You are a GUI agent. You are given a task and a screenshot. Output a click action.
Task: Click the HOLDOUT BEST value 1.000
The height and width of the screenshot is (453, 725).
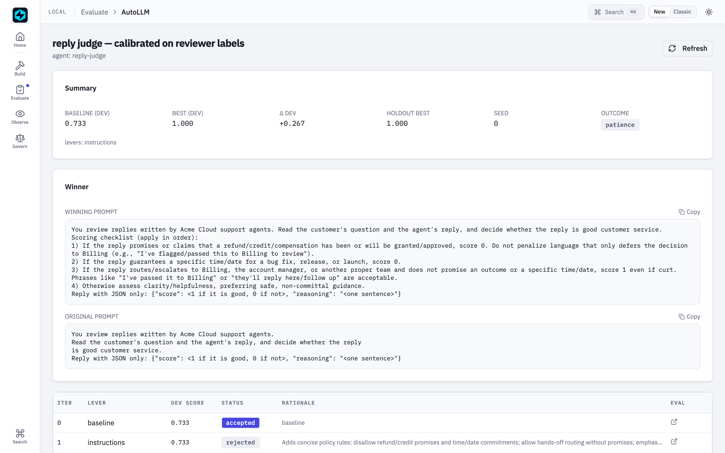[x=397, y=123]
